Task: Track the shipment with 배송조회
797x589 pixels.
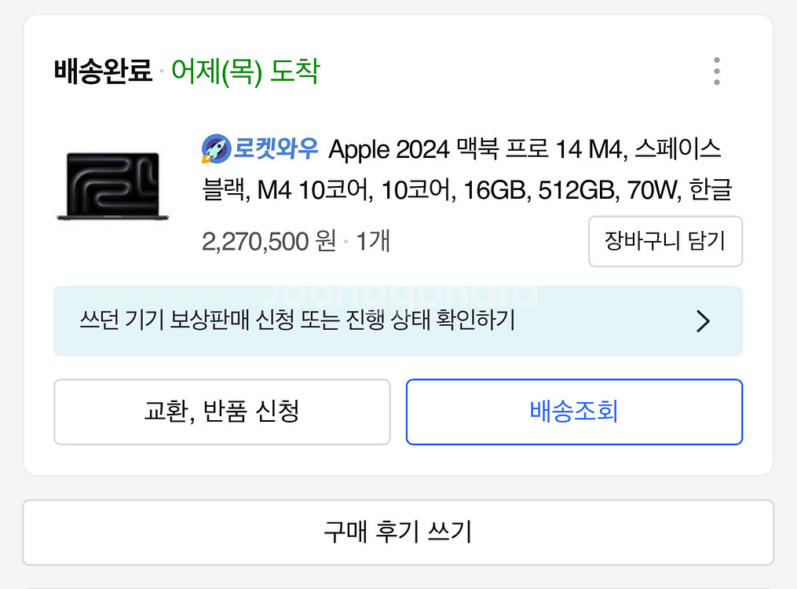Action: pyautogui.click(x=574, y=412)
